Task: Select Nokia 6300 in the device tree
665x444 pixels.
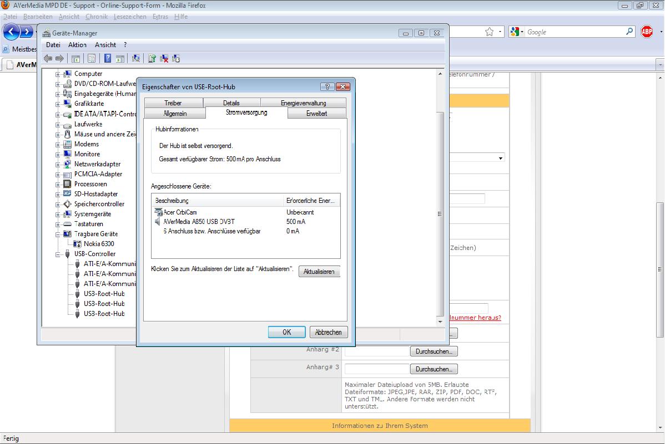Action: pyautogui.click(x=99, y=244)
